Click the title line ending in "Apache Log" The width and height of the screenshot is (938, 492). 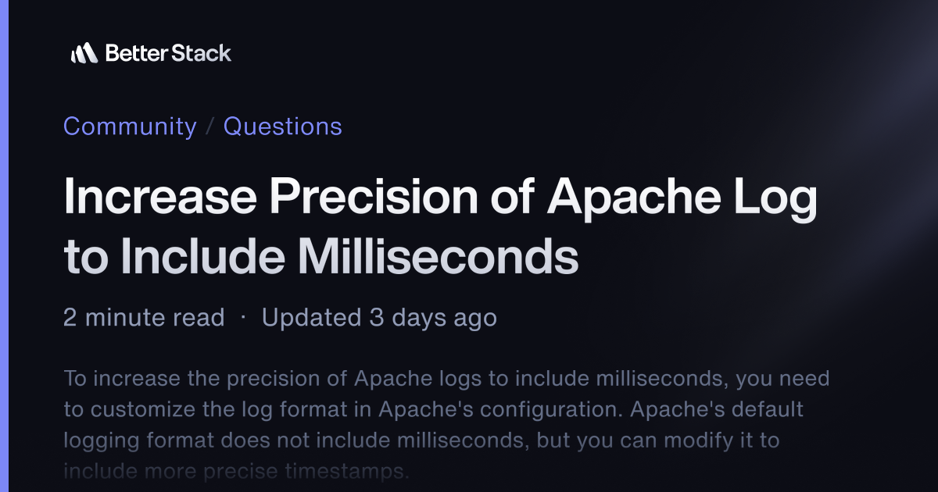pyautogui.click(x=440, y=198)
